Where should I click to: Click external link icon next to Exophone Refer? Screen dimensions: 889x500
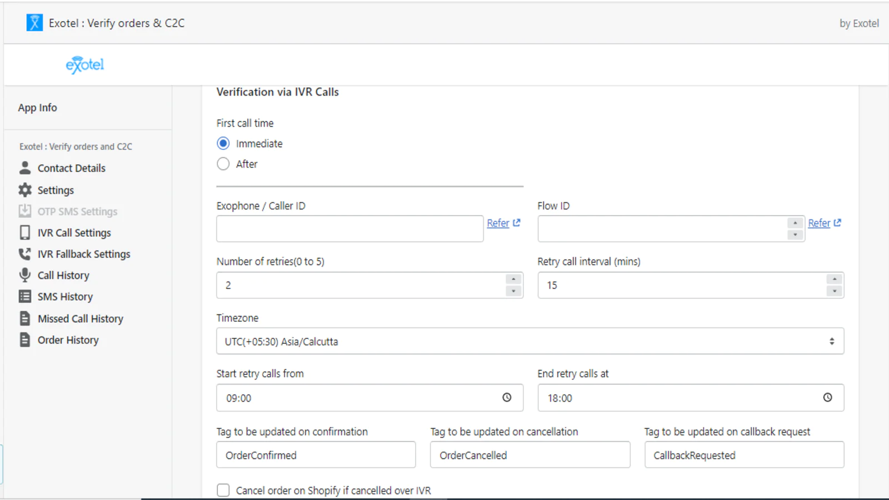click(517, 223)
